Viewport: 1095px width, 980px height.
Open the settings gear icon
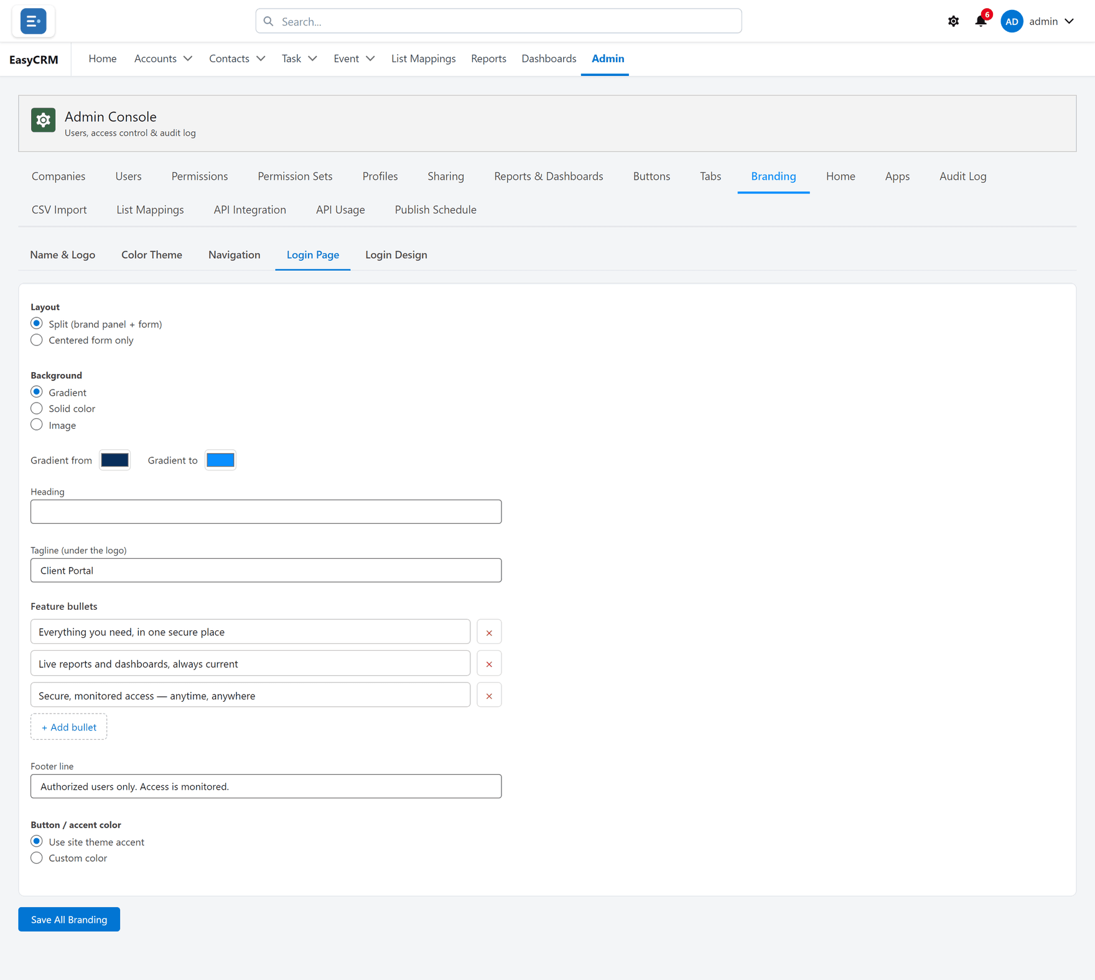coord(953,21)
